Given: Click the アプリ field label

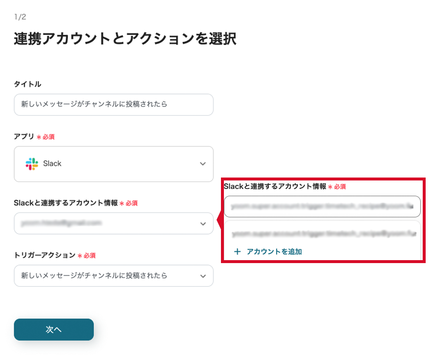Looking at the screenshot, I should point(24,136).
